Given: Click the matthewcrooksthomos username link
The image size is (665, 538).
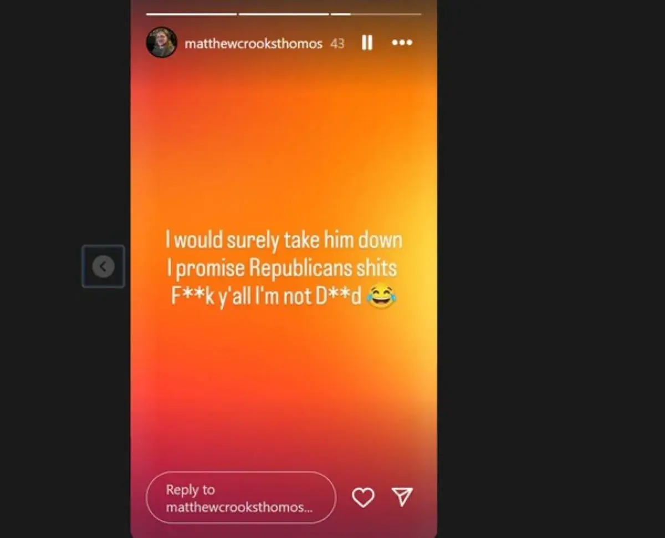Looking at the screenshot, I should 253,44.
